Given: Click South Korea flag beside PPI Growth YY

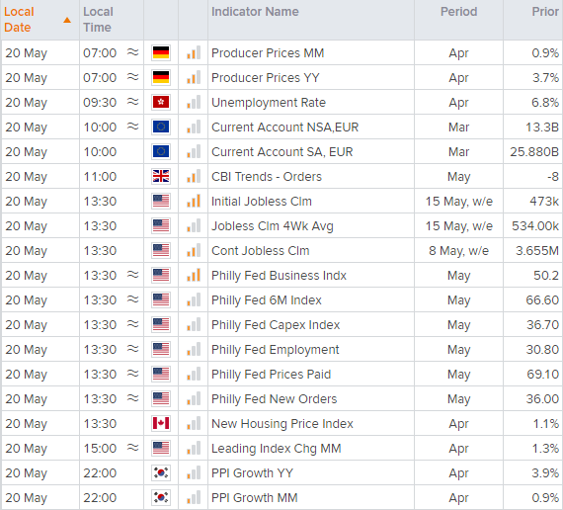Looking at the screenshot, I should (161, 473).
